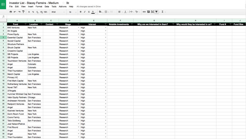The height and width of the screenshot is (139, 246).
Task: Open the fill color picker
Action: (x=100, y=12)
